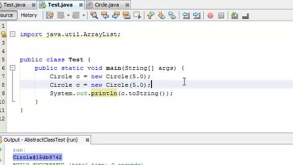The width and height of the screenshot is (293, 165).
Task: Open the Forward history dropdown arrow
Action: coord(84,15)
